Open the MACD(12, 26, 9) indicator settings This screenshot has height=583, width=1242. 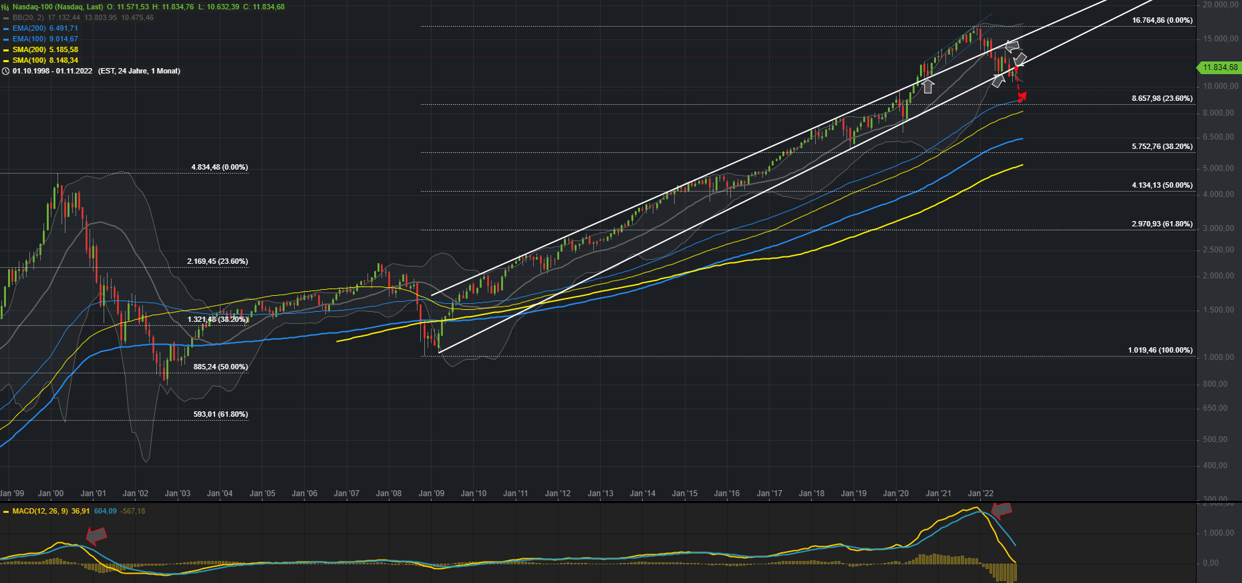(x=40, y=511)
